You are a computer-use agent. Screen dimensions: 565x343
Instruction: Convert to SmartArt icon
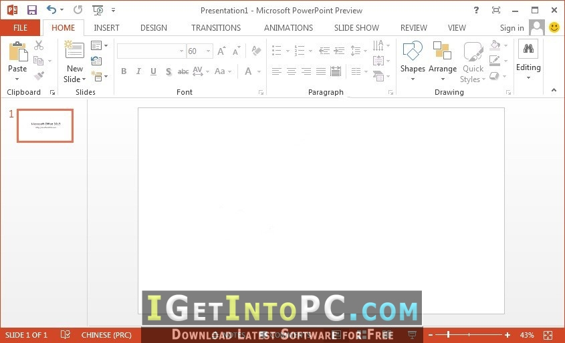[x=381, y=76]
